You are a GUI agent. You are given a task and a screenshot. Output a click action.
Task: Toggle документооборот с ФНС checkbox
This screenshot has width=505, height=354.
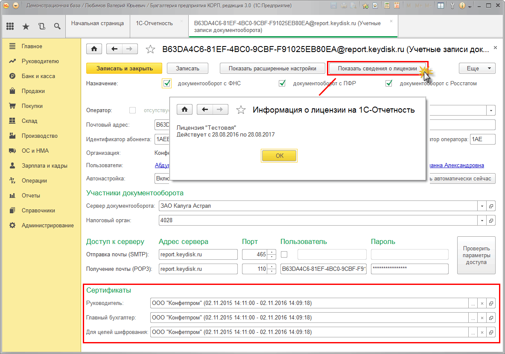coord(167,83)
